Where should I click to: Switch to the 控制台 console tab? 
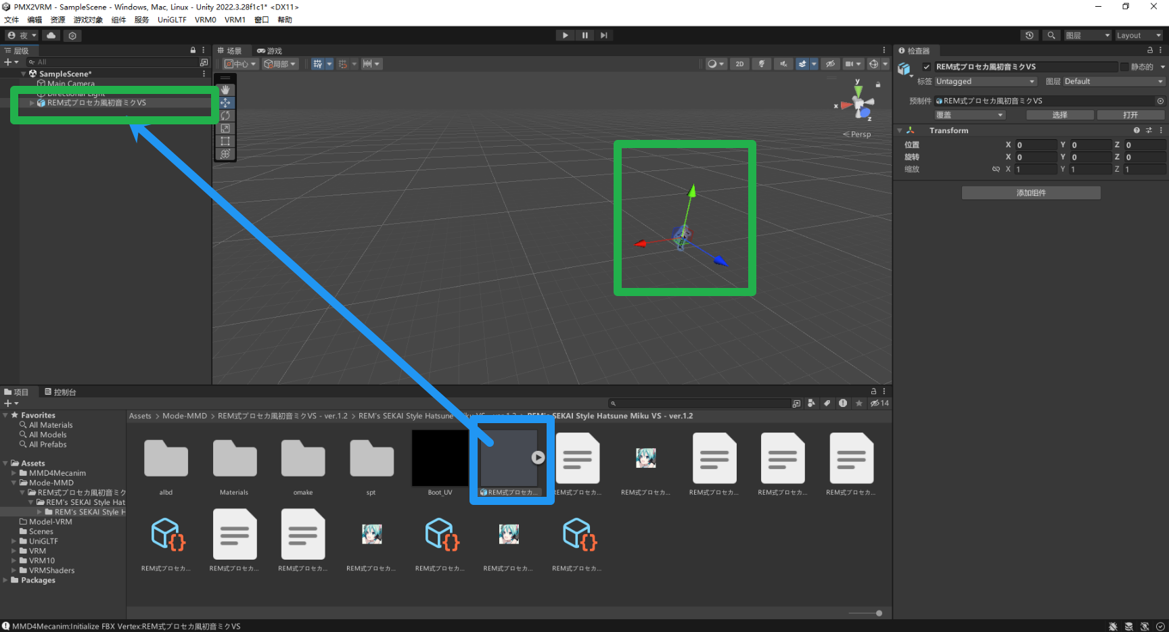coord(60,392)
